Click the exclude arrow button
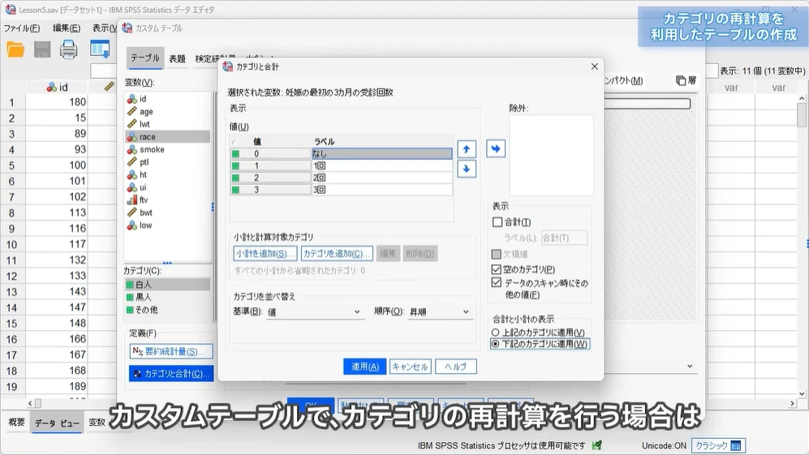Image resolution: width=809 pixels, height=455 pixels. (496, 148)
